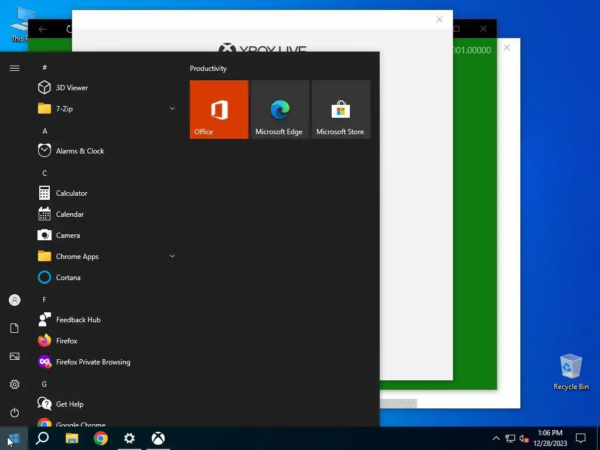This screenshot has width=600, height=450.
Task: Open the clock showing 1:06 PM
Action: pos(550,438)
